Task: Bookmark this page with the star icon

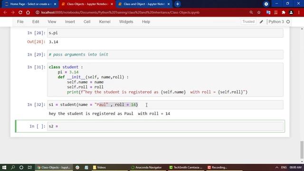Action: 259,12
